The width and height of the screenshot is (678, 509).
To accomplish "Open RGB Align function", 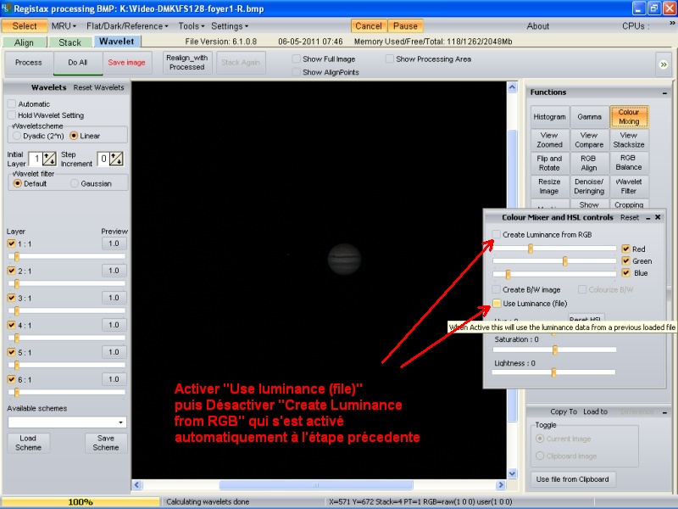I will click(x=589, y=163).
